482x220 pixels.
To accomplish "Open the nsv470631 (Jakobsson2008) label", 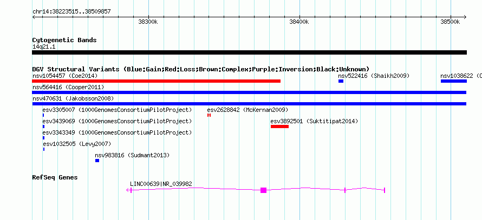I will click(73, 98).
